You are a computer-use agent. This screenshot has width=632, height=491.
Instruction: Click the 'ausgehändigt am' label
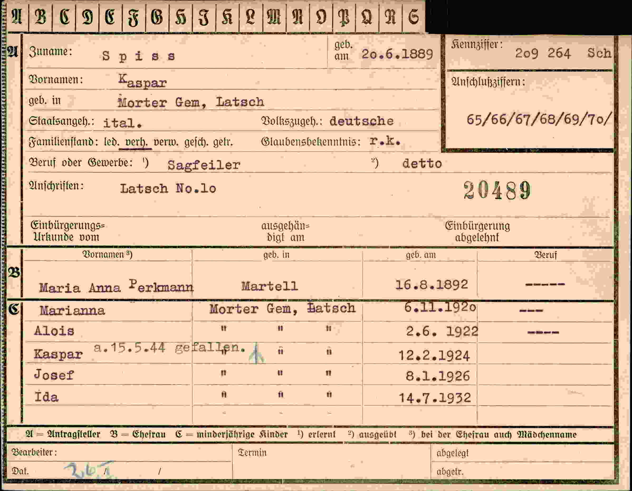285,232
